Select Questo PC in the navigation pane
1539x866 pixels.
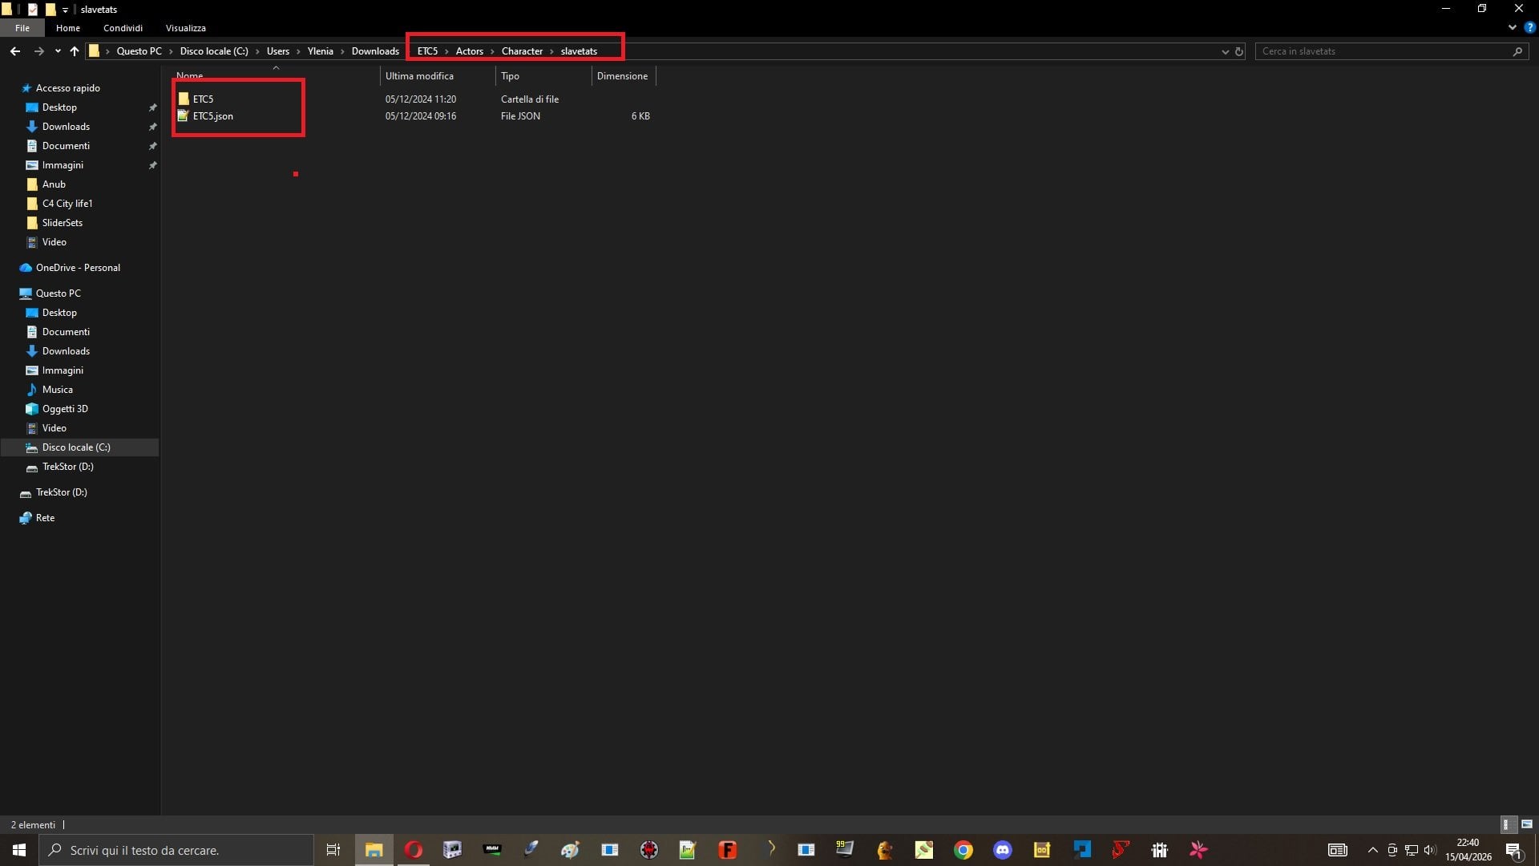[58, 293]
